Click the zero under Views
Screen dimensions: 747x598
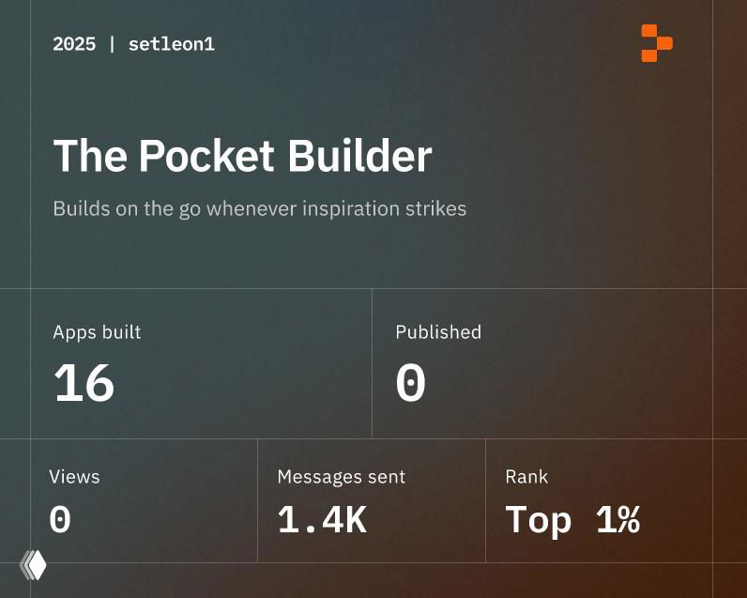(x=60, y=520)
